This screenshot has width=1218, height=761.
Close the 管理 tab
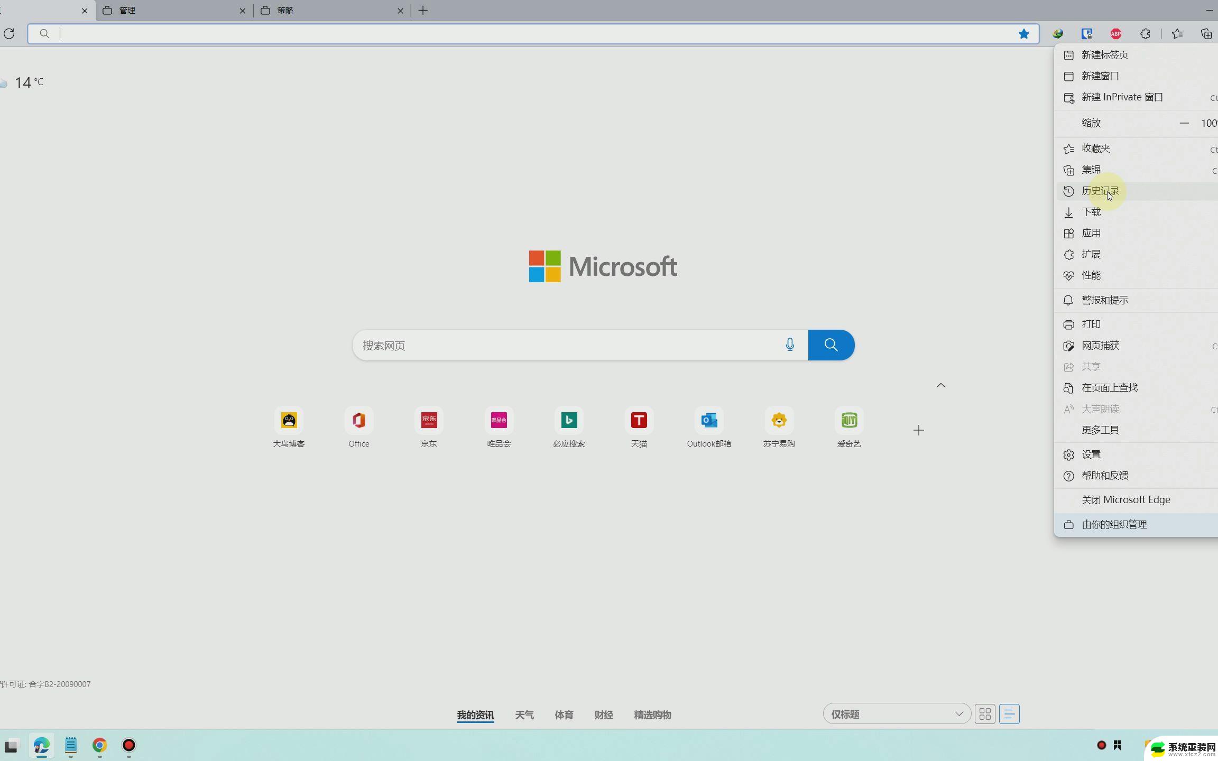coord(242,11)
